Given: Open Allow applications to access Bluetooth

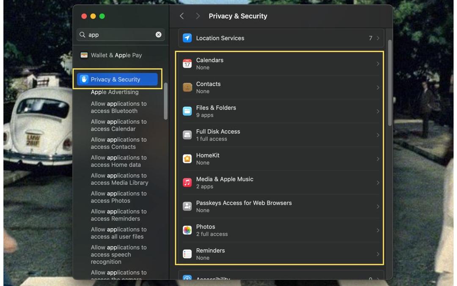Looking at the screenshot, I should [x=118, y=107].
